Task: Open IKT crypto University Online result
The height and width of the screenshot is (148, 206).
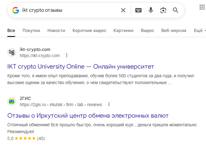Action: coord(80,67)
